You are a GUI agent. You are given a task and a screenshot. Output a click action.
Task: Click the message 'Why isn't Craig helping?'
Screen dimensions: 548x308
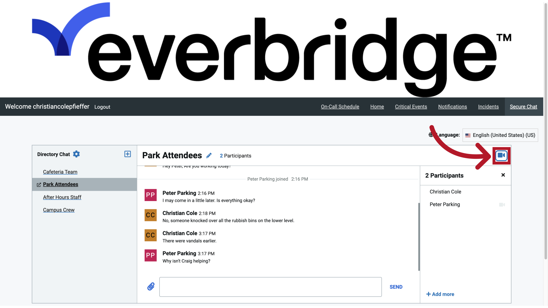click(186, 261)
